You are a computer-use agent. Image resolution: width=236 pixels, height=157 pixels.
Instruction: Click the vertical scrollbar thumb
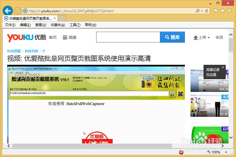click(231, 45)
